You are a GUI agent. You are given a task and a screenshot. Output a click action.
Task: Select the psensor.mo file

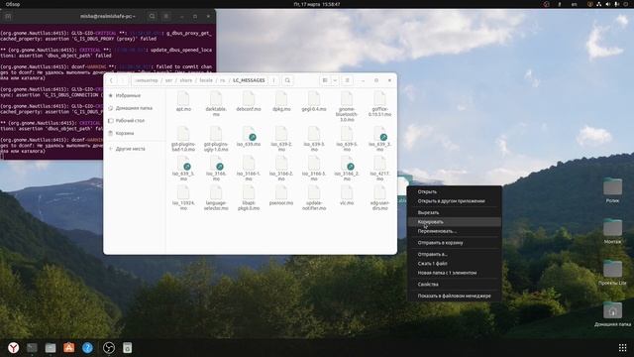[x=281, y=195]
